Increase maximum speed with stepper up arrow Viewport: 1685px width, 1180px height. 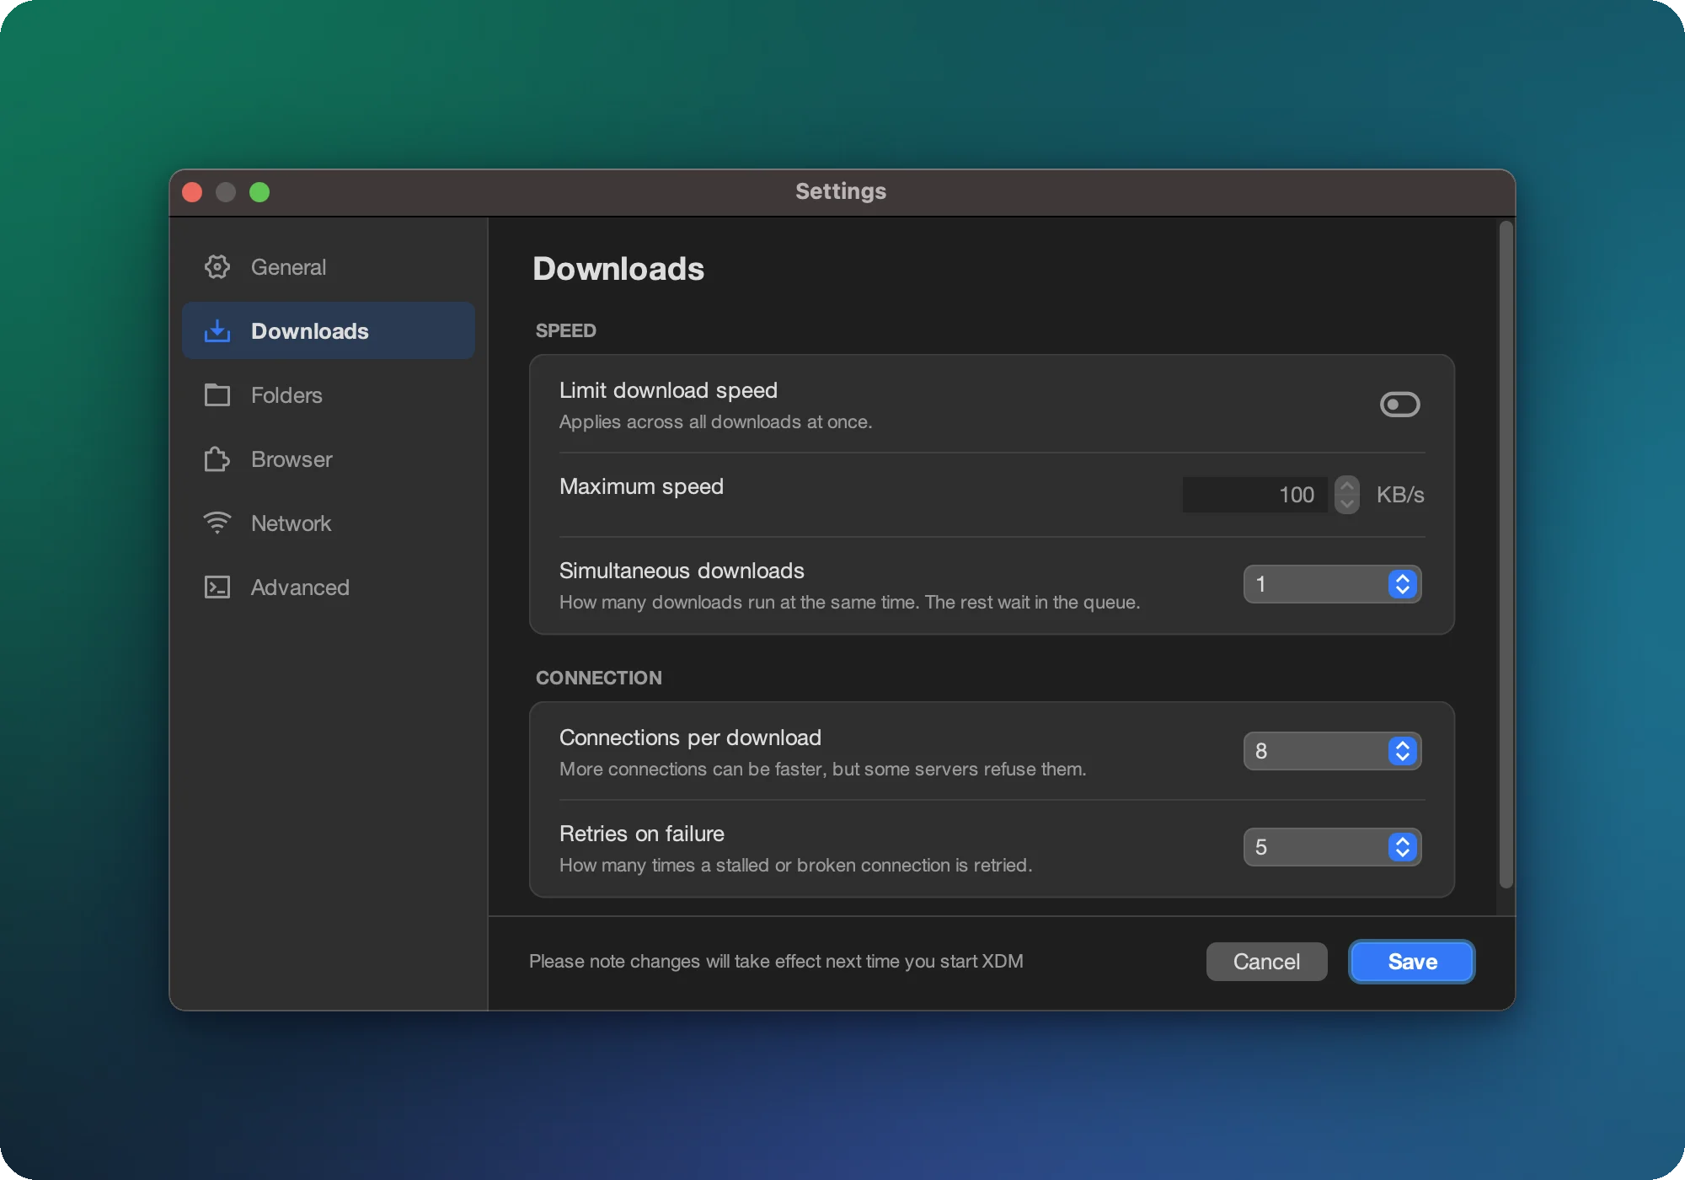click(1347, 485)
